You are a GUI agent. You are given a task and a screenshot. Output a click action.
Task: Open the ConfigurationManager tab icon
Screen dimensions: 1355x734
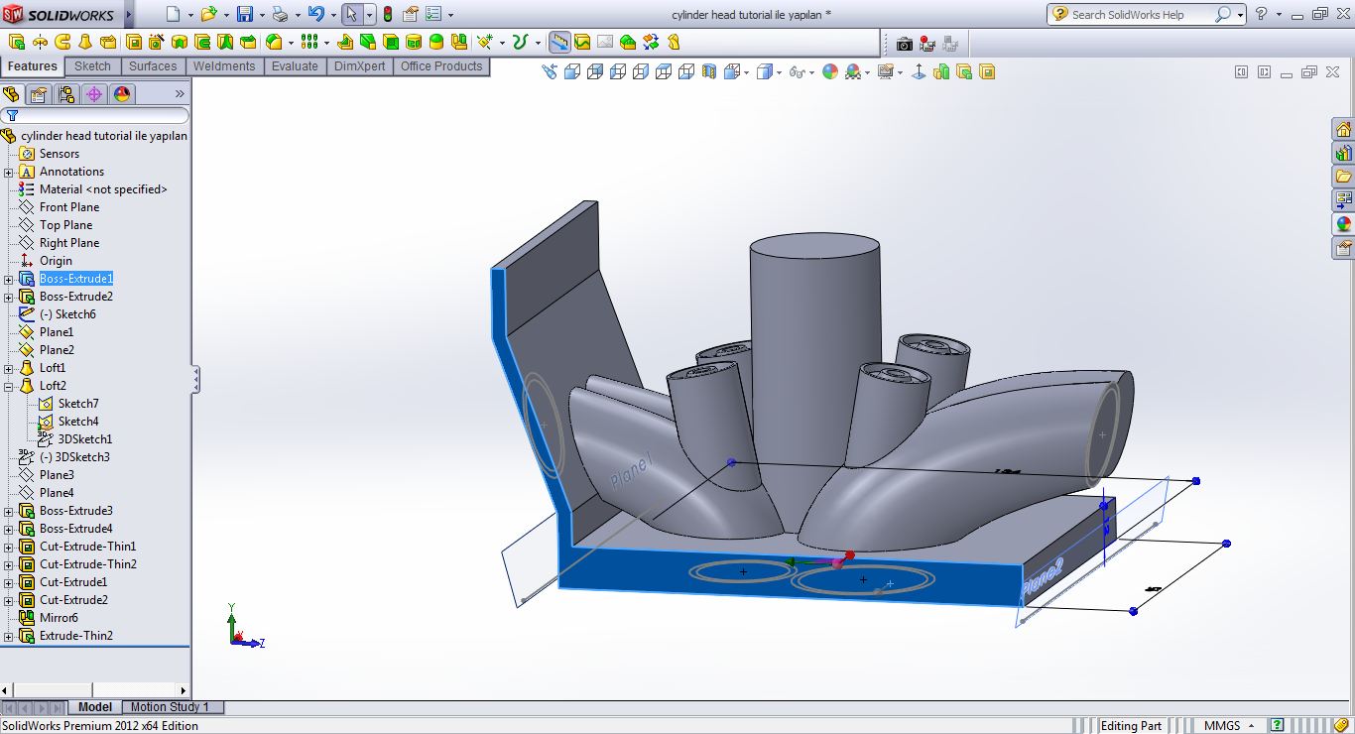pos(66,94)
